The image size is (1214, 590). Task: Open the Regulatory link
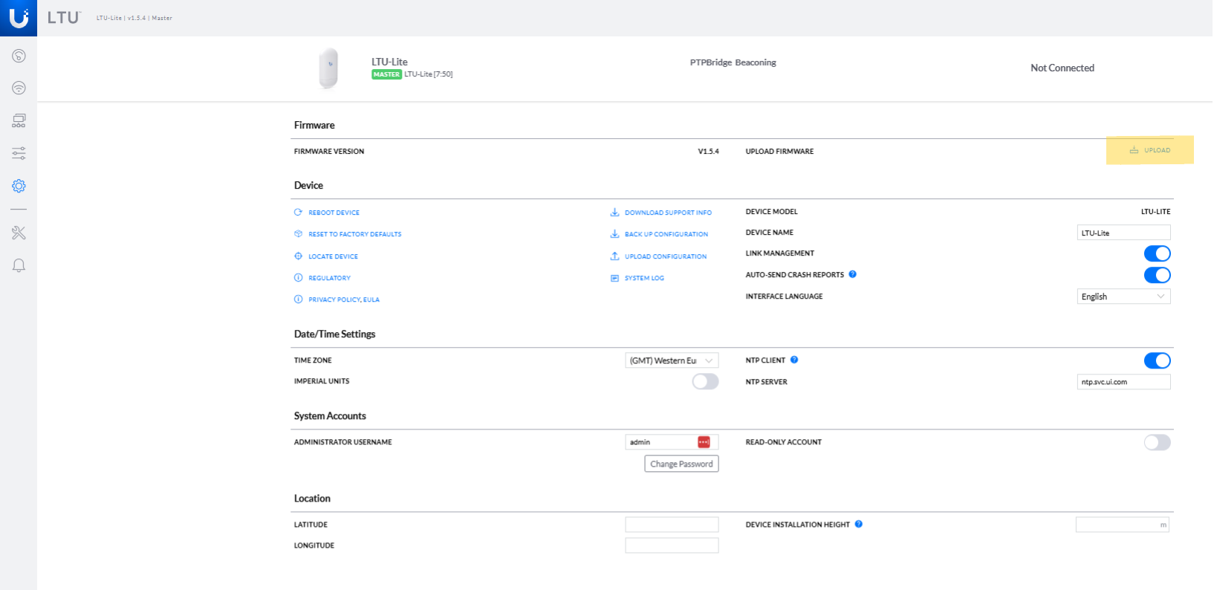coord(329,278)
